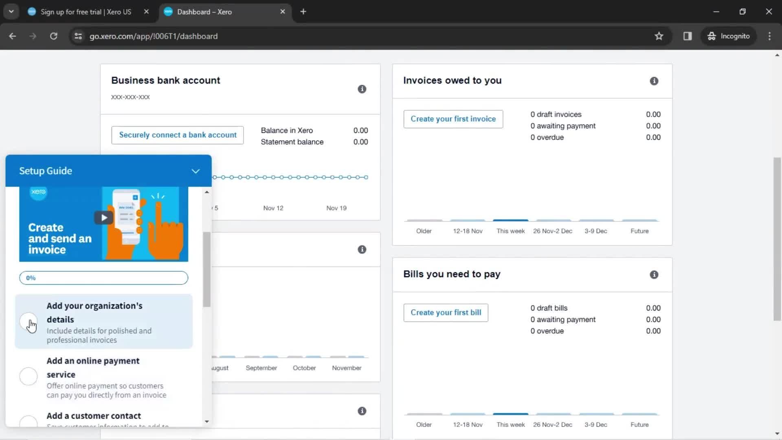
Task: Select This week bar in Invoices chart
Action: (x=510, y=220)
